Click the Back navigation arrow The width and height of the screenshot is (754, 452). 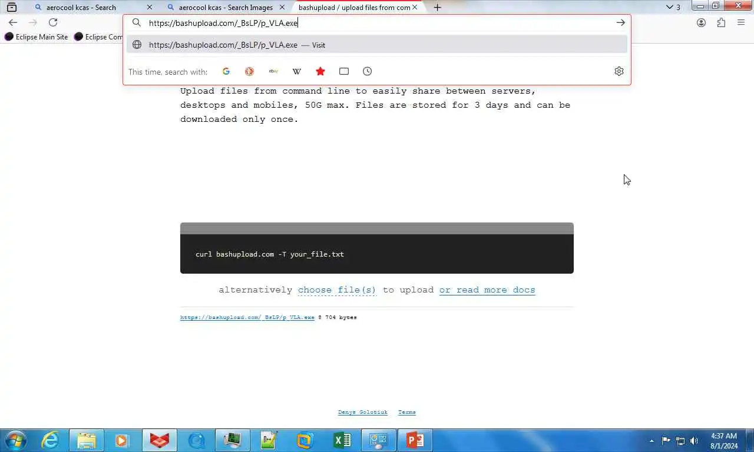[x=13, y=22]
